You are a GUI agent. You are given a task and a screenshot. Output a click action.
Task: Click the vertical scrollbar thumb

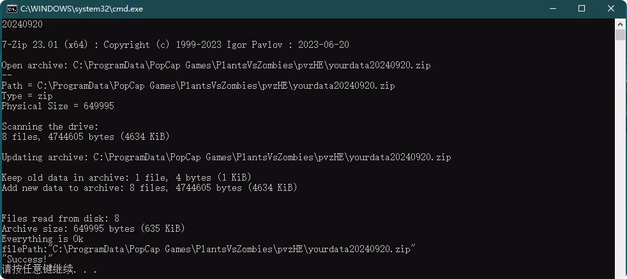621,34
